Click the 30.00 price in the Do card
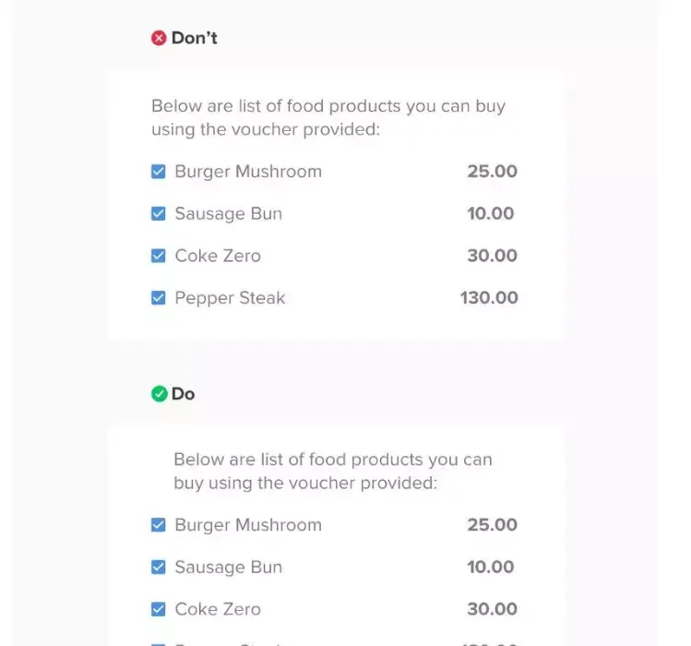The height and width of the screenshot is (646, 691). [x=492, y=609]
